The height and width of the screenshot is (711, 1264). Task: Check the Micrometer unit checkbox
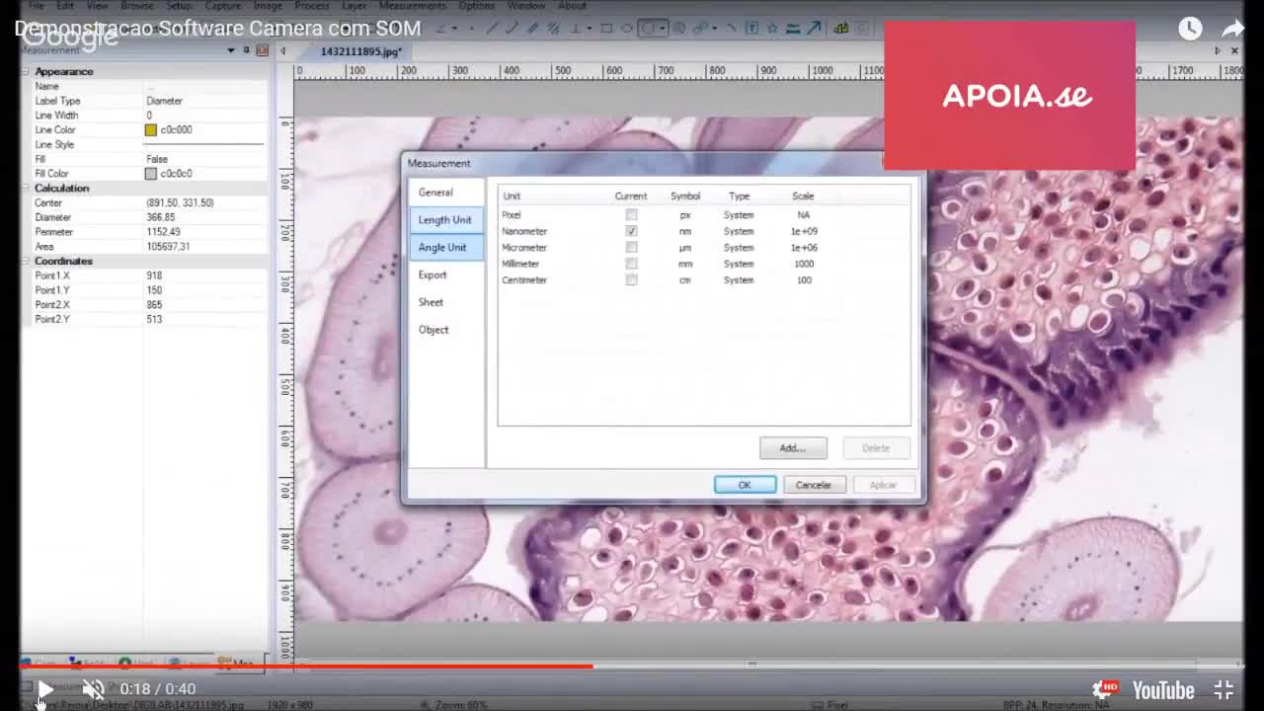631,247
